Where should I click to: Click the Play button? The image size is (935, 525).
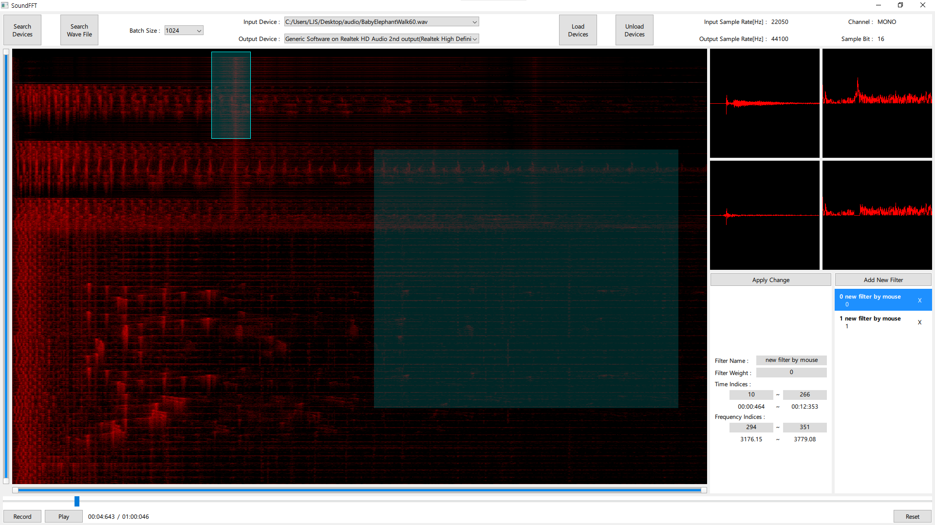point(64,517)
